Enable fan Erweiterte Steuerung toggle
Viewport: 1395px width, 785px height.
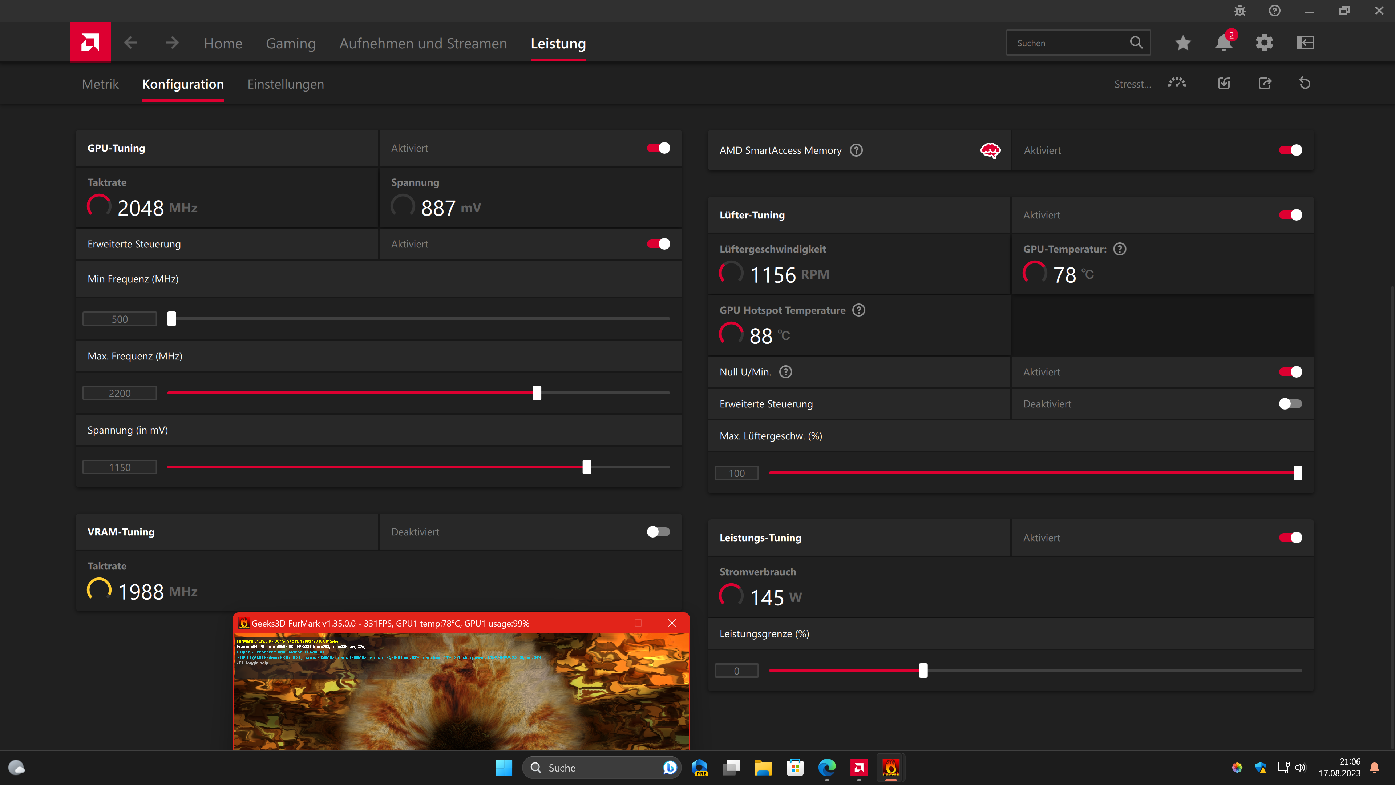click(x=1290, y=404)
